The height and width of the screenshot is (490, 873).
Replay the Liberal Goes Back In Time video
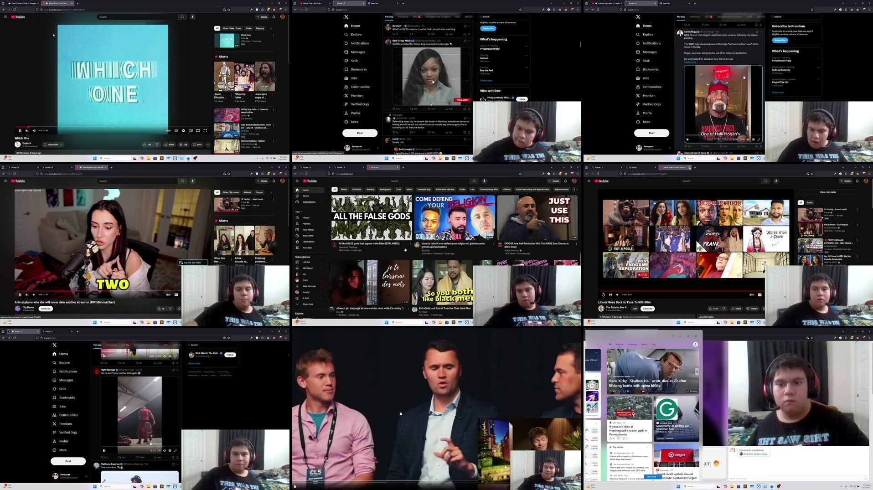tap(603, 294)
